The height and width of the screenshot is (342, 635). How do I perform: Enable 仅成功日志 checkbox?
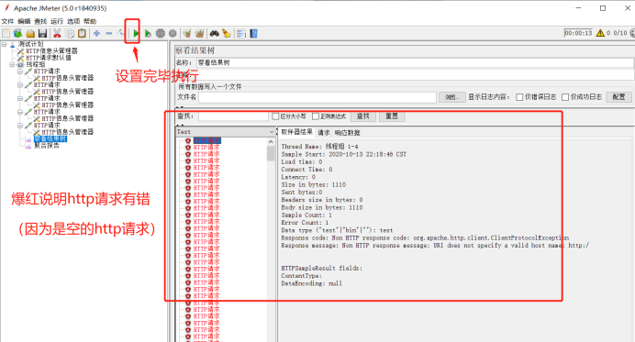pyautogui.click(x=565, y=97)
